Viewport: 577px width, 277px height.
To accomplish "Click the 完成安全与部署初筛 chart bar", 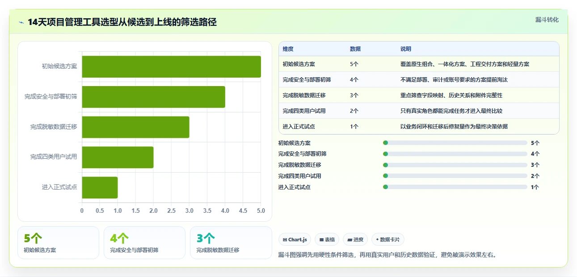I will coord(153,97).
